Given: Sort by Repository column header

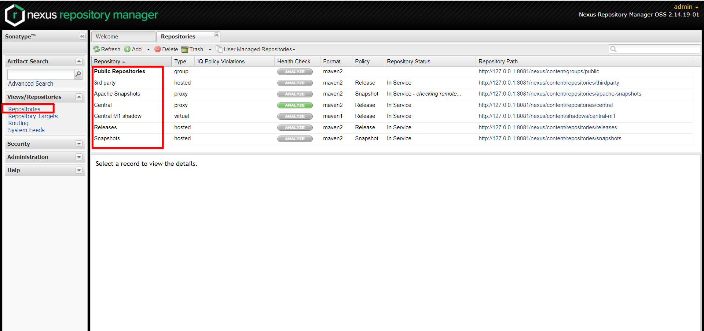Looking at the screenshot, I should [x=131, y=62].
